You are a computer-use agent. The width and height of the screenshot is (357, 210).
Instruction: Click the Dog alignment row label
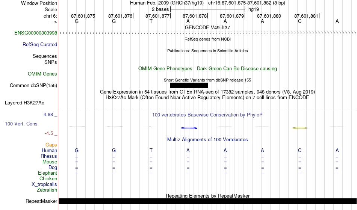tap(53, 168)
